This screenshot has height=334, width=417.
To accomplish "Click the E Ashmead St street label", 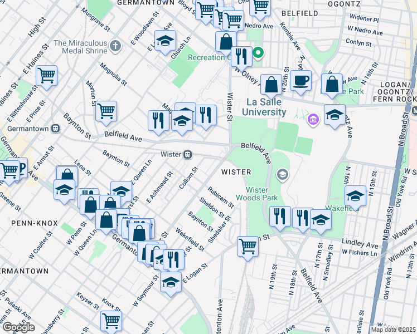I will pos(160,187).
